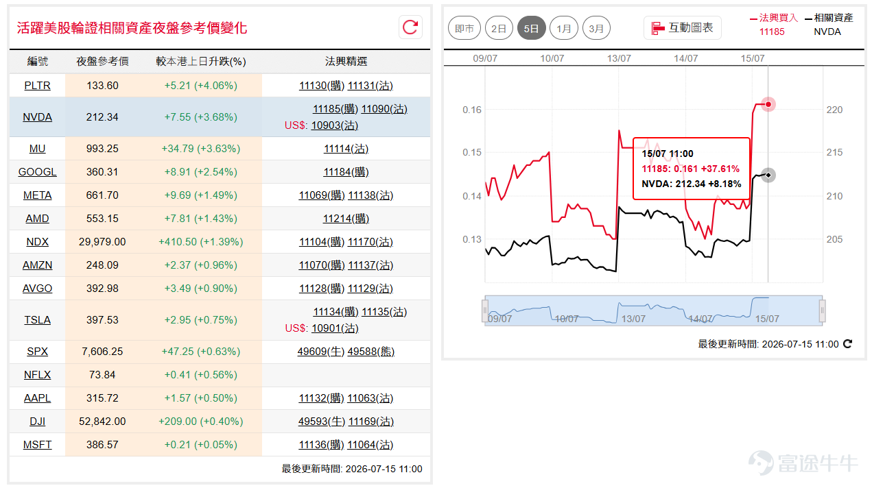Open warrant 11131(沽) for PLTR
872x488 pixels.
(x=370, y=86)
